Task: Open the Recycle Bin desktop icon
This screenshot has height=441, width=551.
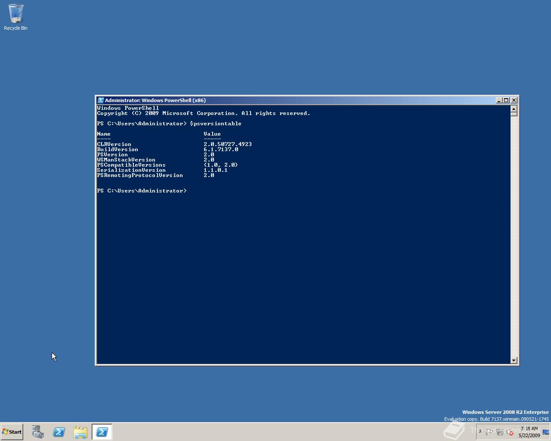Action: click(x=15, y=17)
